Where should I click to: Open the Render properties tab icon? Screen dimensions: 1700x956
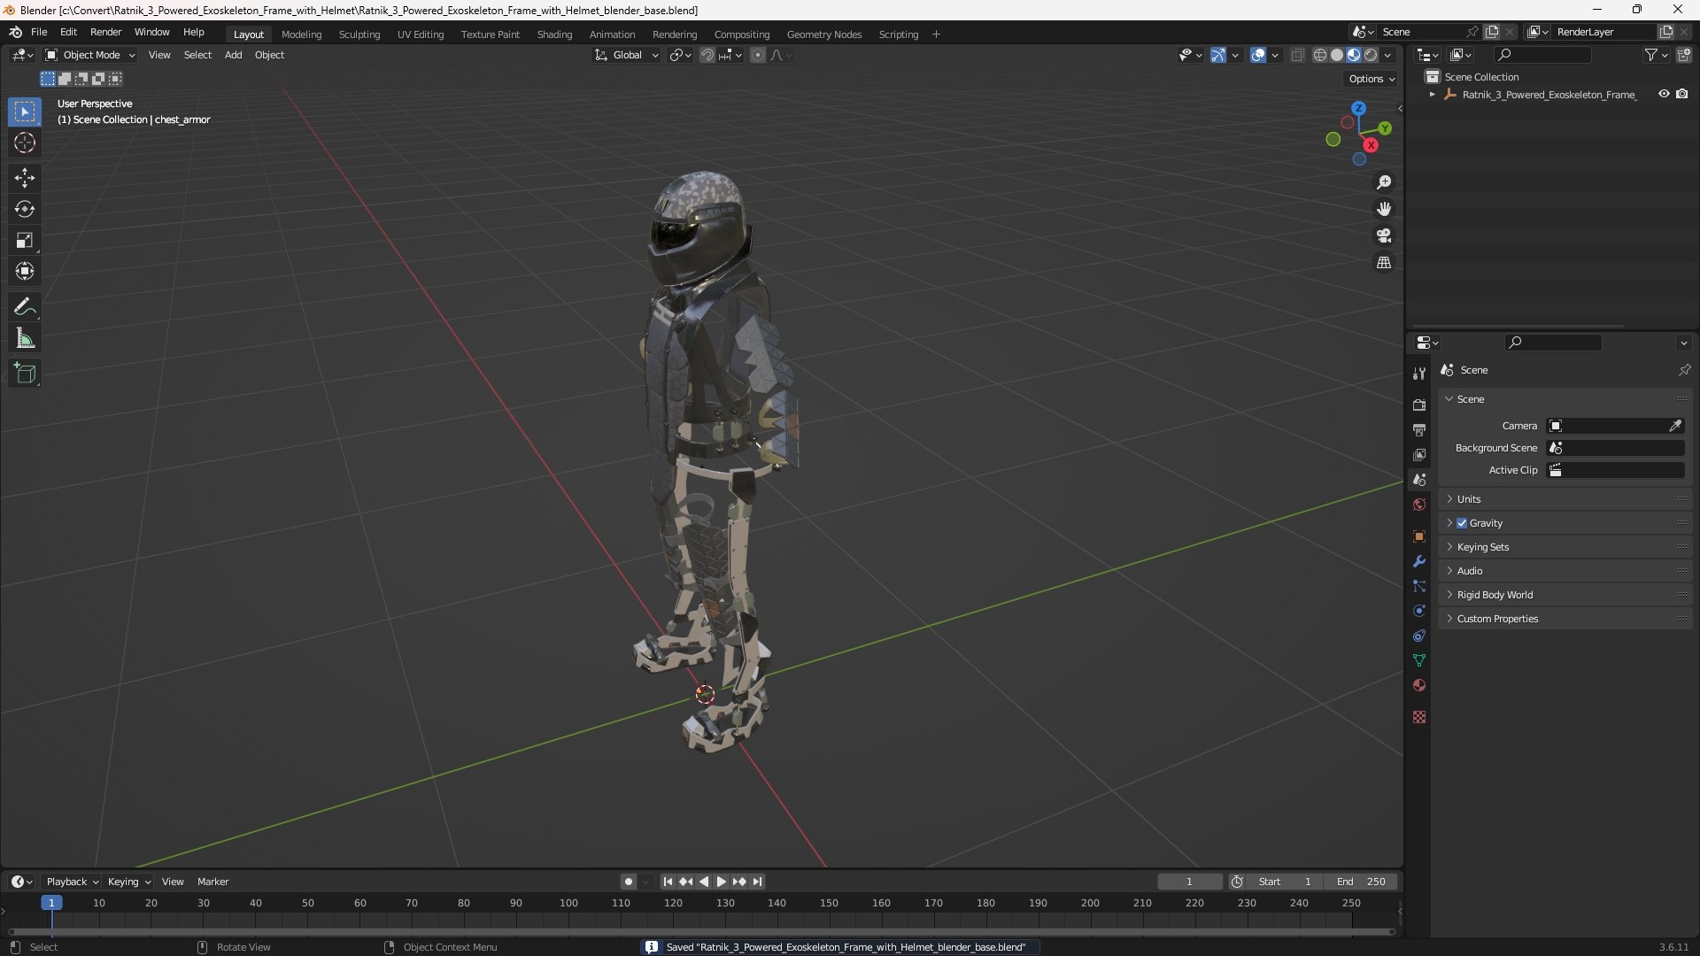pyautogui.click(x=1419, y=405)
